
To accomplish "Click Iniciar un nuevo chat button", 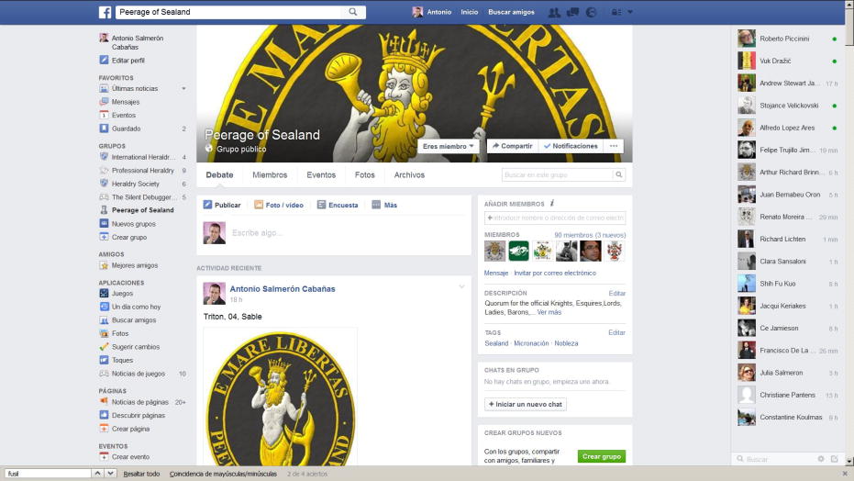I will 526,404.
